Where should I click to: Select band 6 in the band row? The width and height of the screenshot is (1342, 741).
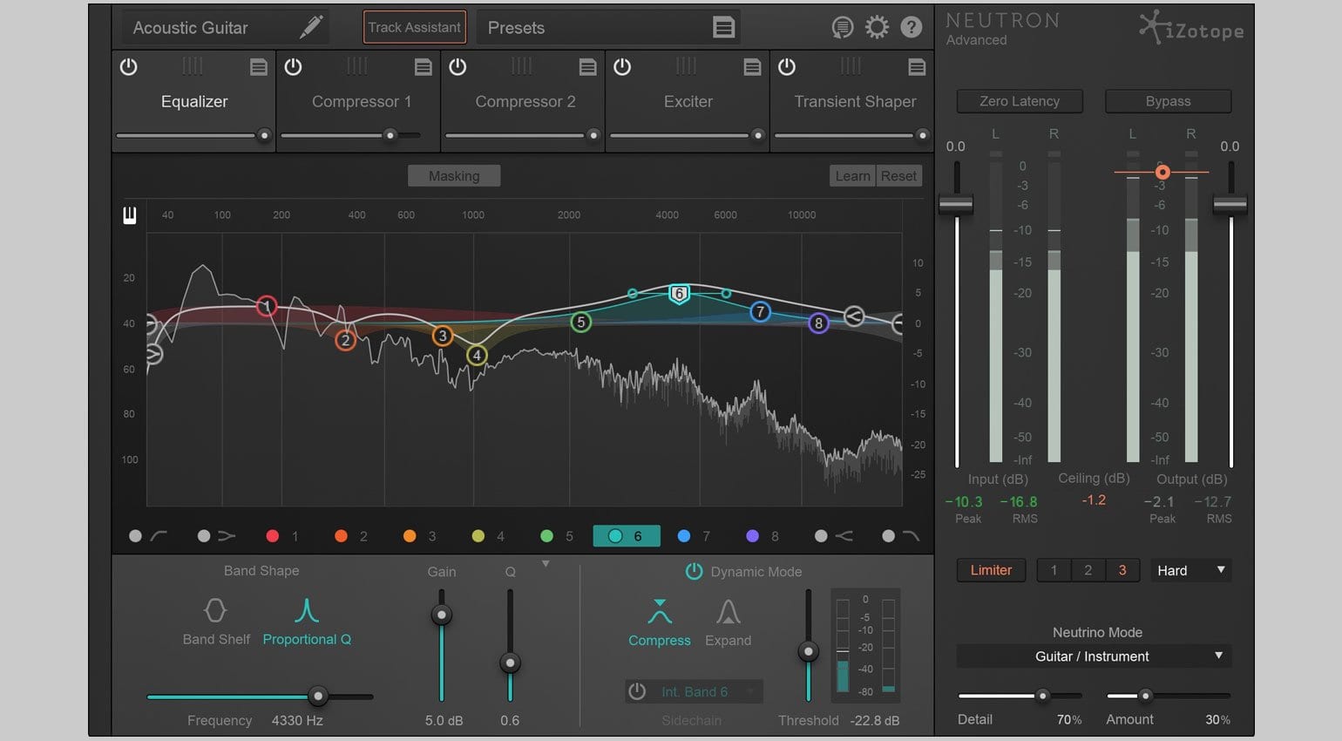(x=627, y=536)
